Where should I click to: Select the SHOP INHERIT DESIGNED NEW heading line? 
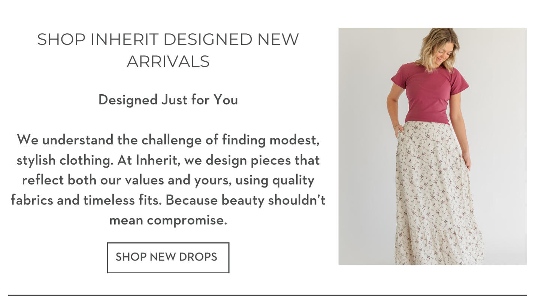[x=168, y=39]
